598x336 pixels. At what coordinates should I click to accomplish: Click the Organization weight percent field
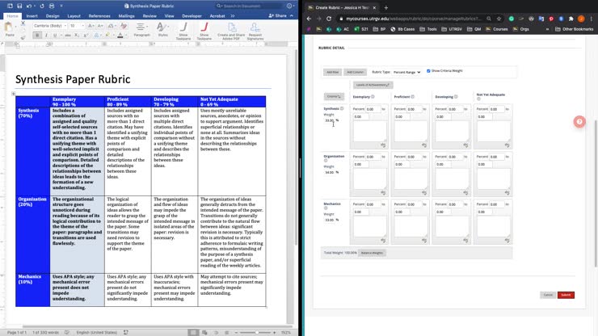[329, 172]
